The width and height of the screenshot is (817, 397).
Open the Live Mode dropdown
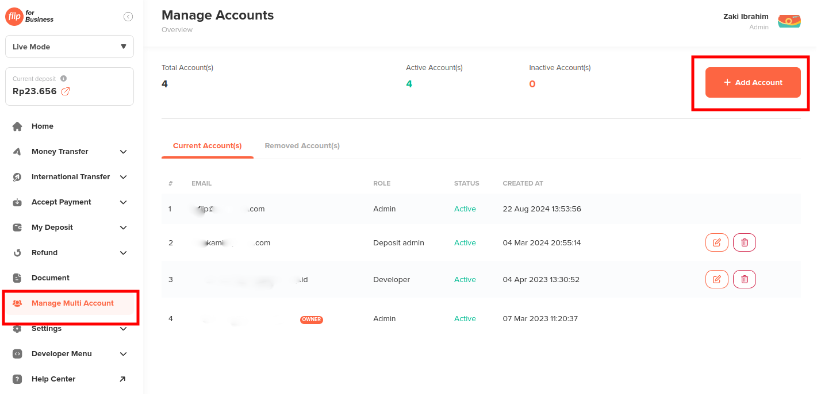click(69, 47)
